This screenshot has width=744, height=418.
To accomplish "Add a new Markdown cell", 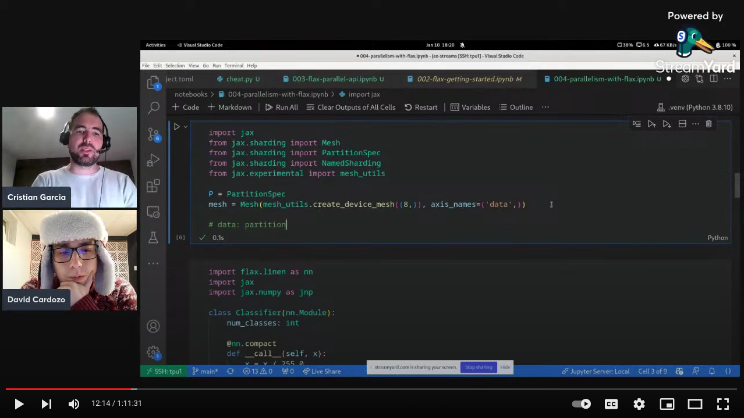I will (x=229, y=107).
